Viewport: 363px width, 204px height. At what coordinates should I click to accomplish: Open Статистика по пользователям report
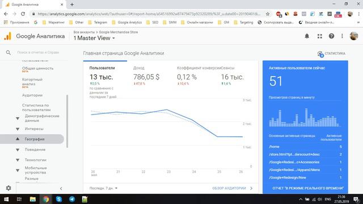click(36, 108)
